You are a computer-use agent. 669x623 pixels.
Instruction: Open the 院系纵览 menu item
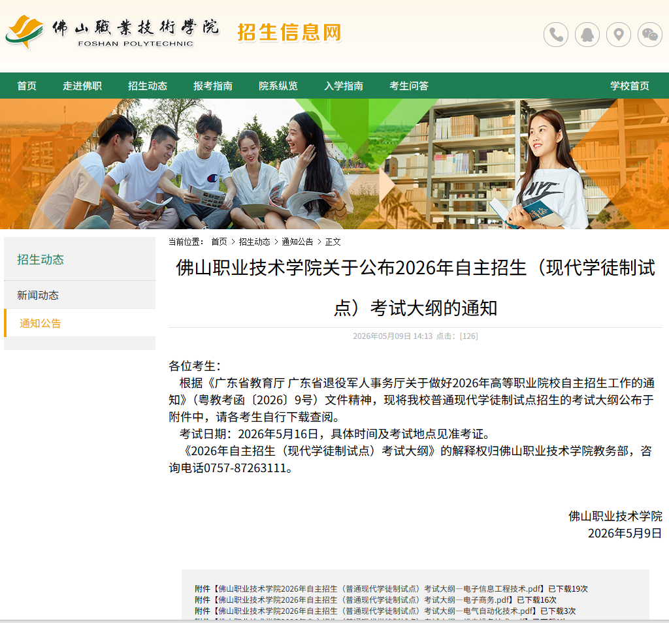pos(278,86)
